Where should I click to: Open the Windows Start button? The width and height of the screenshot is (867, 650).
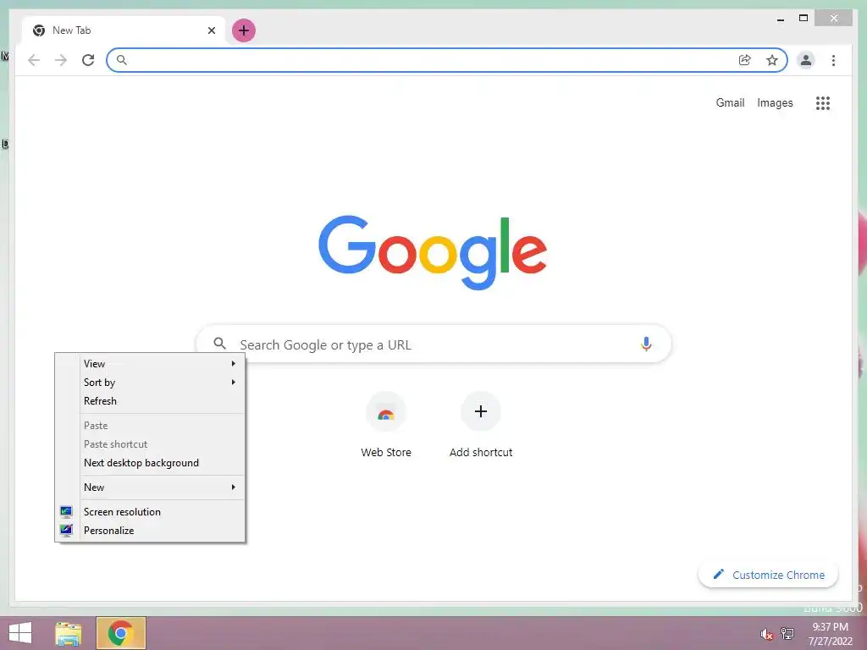click(x=20, y=633)
